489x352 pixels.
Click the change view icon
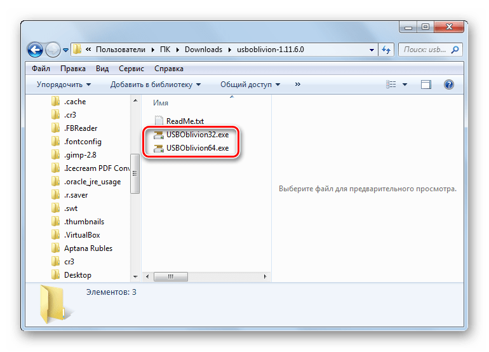point(391,85)
